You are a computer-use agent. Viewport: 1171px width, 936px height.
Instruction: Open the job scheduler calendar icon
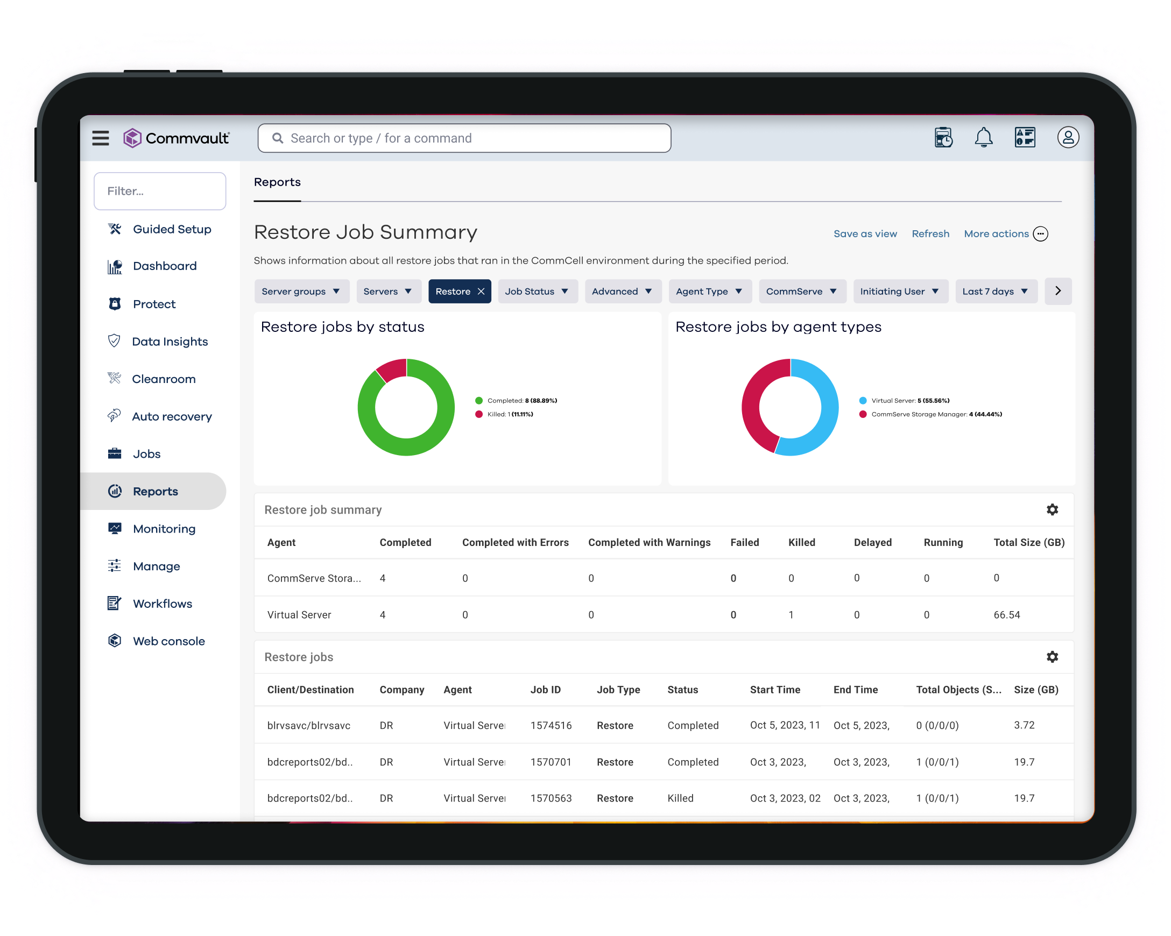click(x=943, y=137)
